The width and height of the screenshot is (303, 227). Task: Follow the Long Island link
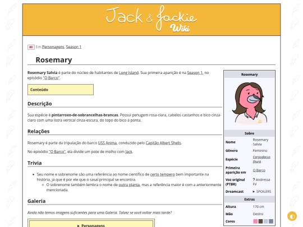[128, 72]
